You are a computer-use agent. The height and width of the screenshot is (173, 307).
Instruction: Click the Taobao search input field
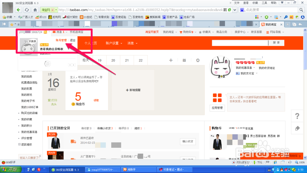coord(240,43)
